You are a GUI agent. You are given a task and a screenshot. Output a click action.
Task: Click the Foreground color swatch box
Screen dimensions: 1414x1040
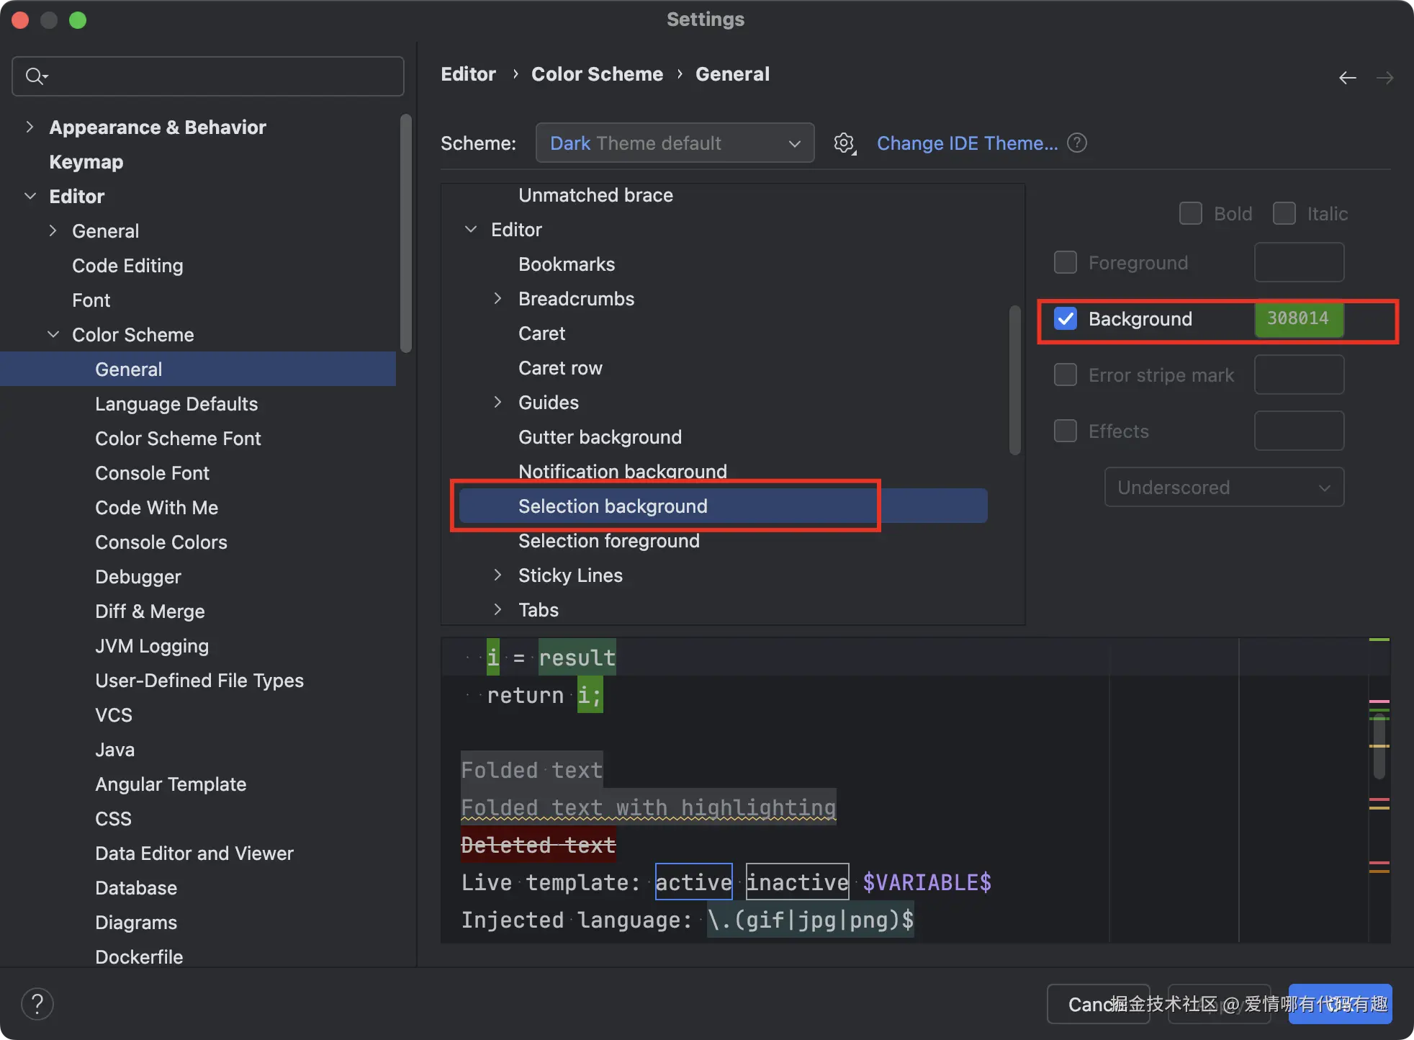pos(1299,263)
